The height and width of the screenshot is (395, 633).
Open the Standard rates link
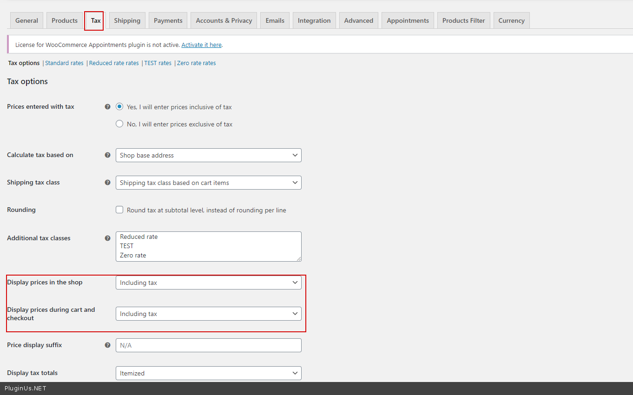[64, 63]
